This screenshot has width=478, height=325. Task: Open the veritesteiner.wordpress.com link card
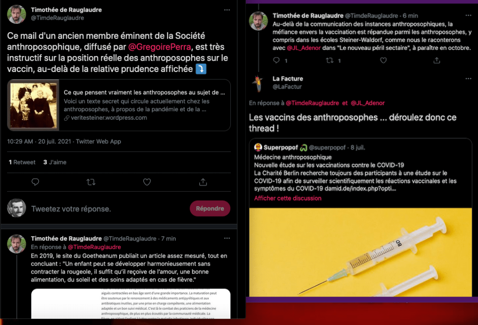click(119, 105)
